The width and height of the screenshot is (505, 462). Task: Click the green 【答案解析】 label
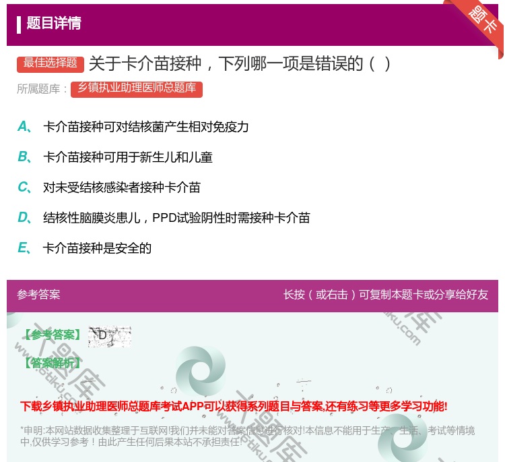53,364
